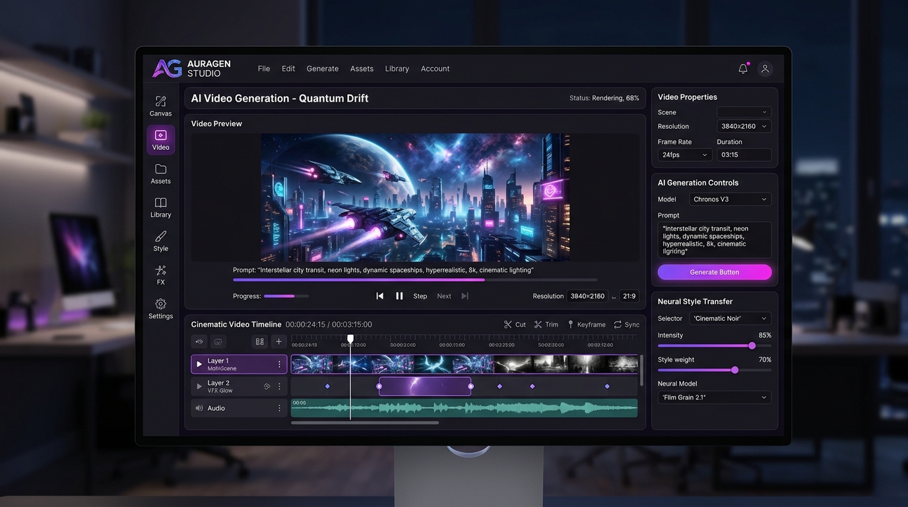Toggle the Layer 2 effect icon
The height and width of the screenshot is (507, 908).
(x=267, y=386)
